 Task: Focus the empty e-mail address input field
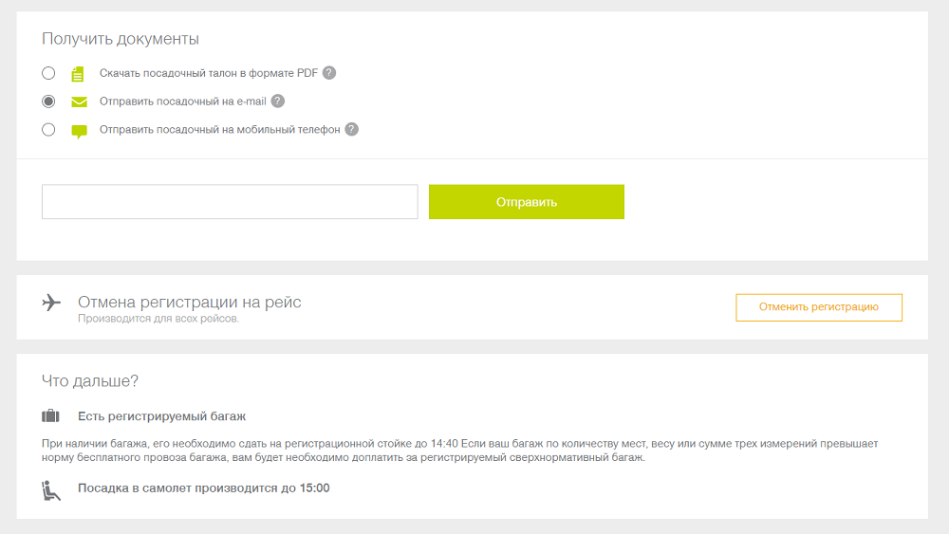tap(230, 202)
